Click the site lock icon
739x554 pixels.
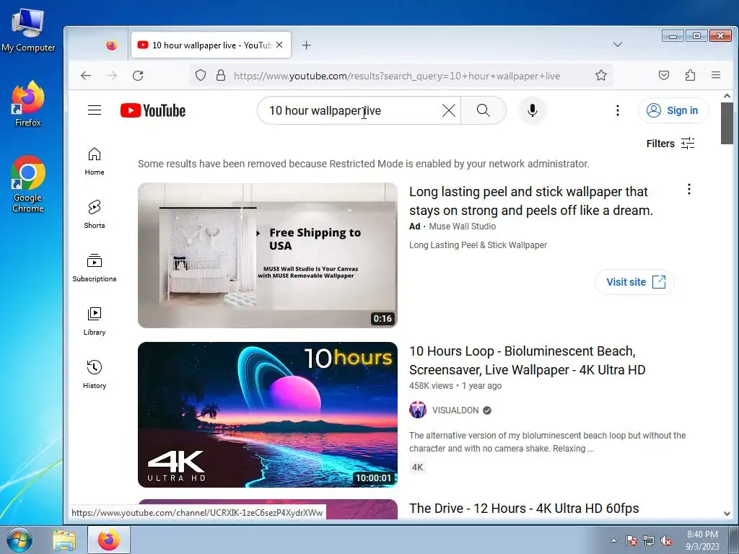click(x=221, y=75)
